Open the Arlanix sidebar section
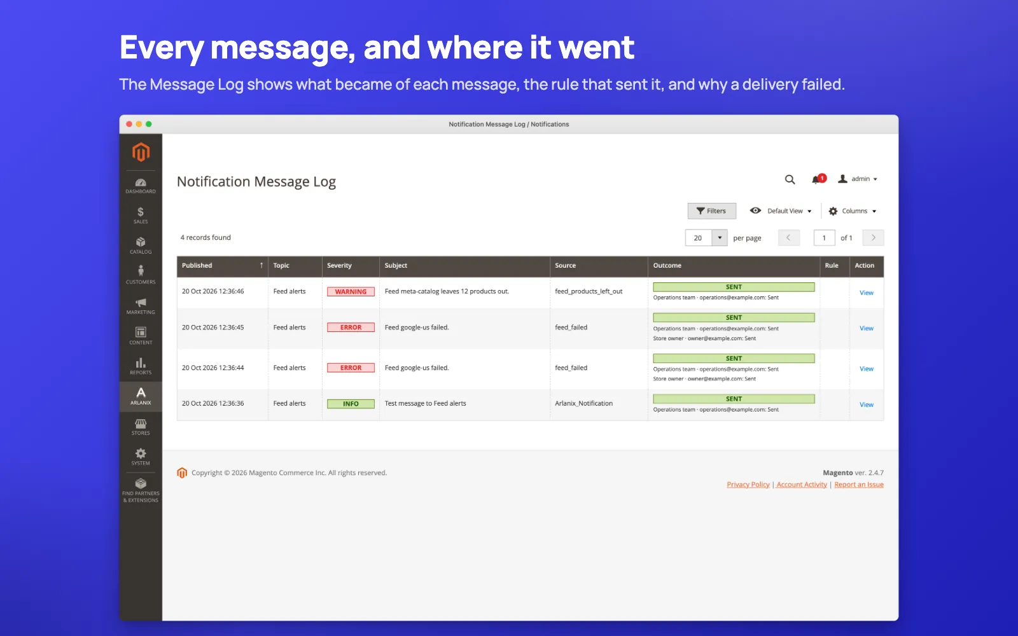 141,396
